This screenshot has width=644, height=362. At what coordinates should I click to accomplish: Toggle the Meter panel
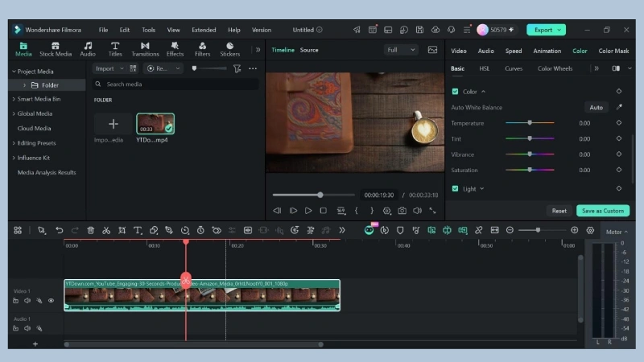617,232
